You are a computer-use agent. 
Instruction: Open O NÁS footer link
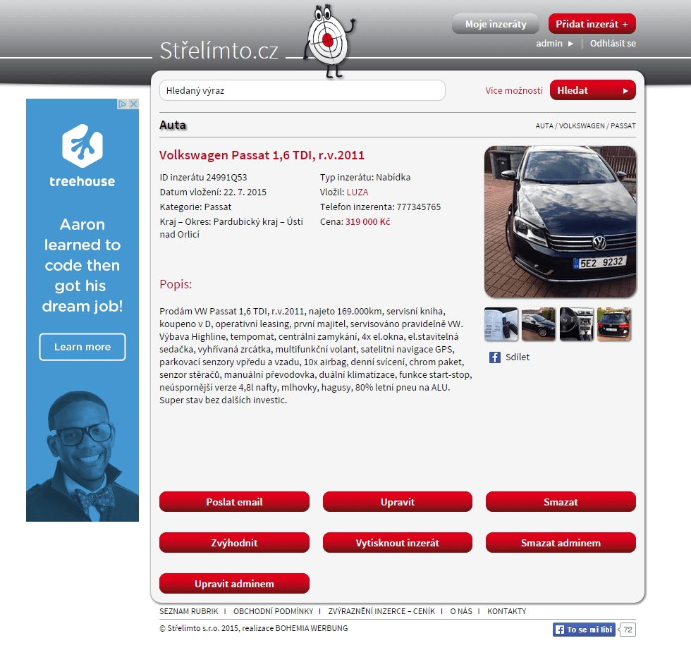[461, 611]
